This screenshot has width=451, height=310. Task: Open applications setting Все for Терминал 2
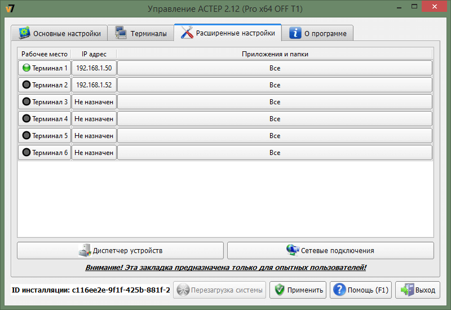click(275, 85)
